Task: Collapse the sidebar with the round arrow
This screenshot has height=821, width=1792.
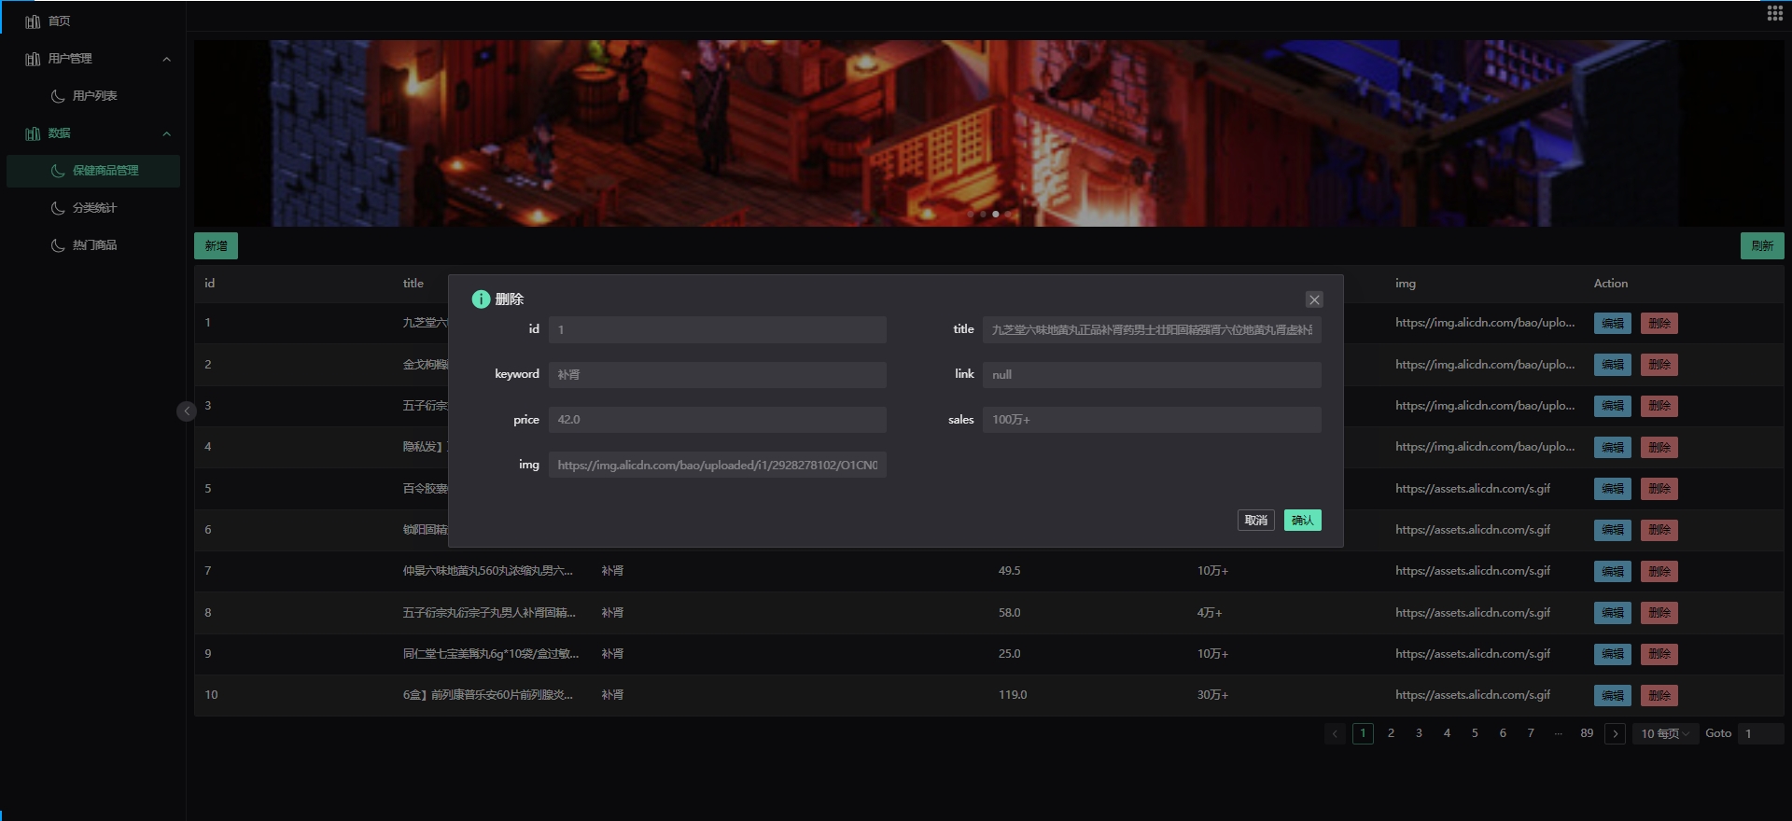Action: pos(187,410)
